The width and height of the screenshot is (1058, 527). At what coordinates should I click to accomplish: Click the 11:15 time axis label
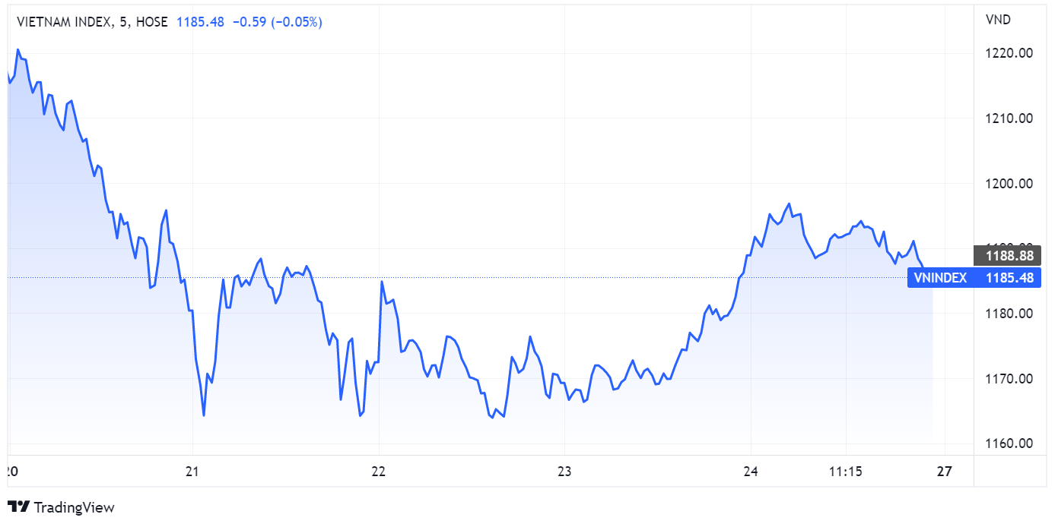pos(846,472)
